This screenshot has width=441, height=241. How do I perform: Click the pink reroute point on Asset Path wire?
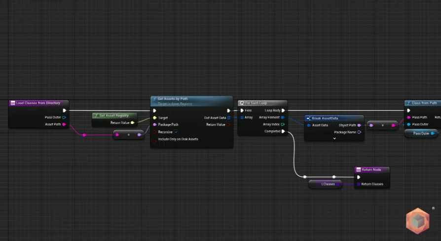coord(84,135)
